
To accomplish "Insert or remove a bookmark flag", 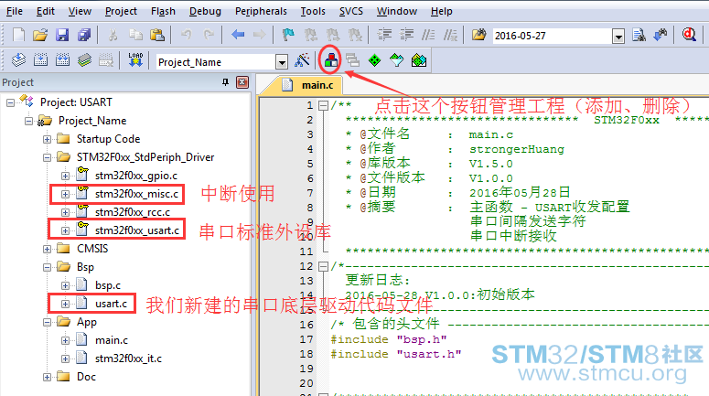I will point(288,35).
